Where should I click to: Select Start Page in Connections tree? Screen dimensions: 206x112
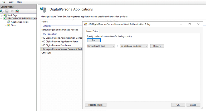12,15
